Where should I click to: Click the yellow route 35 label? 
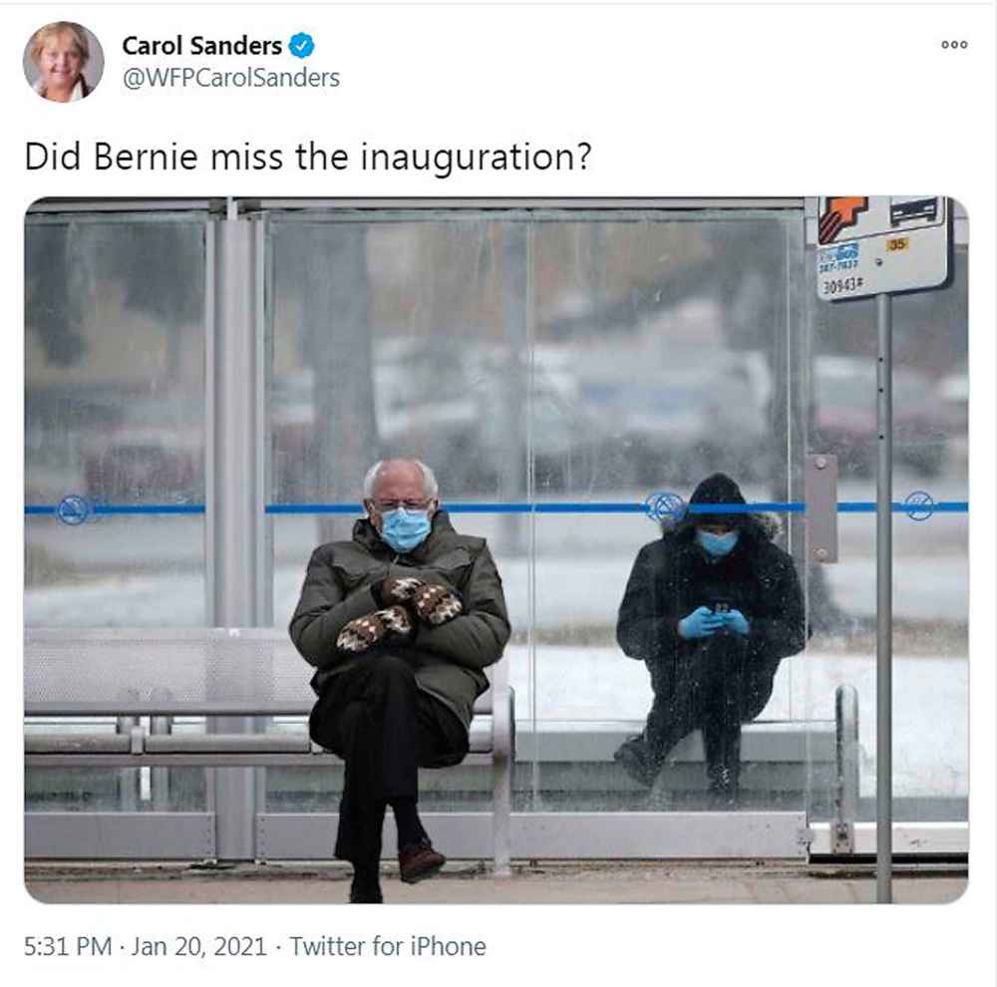896,244
